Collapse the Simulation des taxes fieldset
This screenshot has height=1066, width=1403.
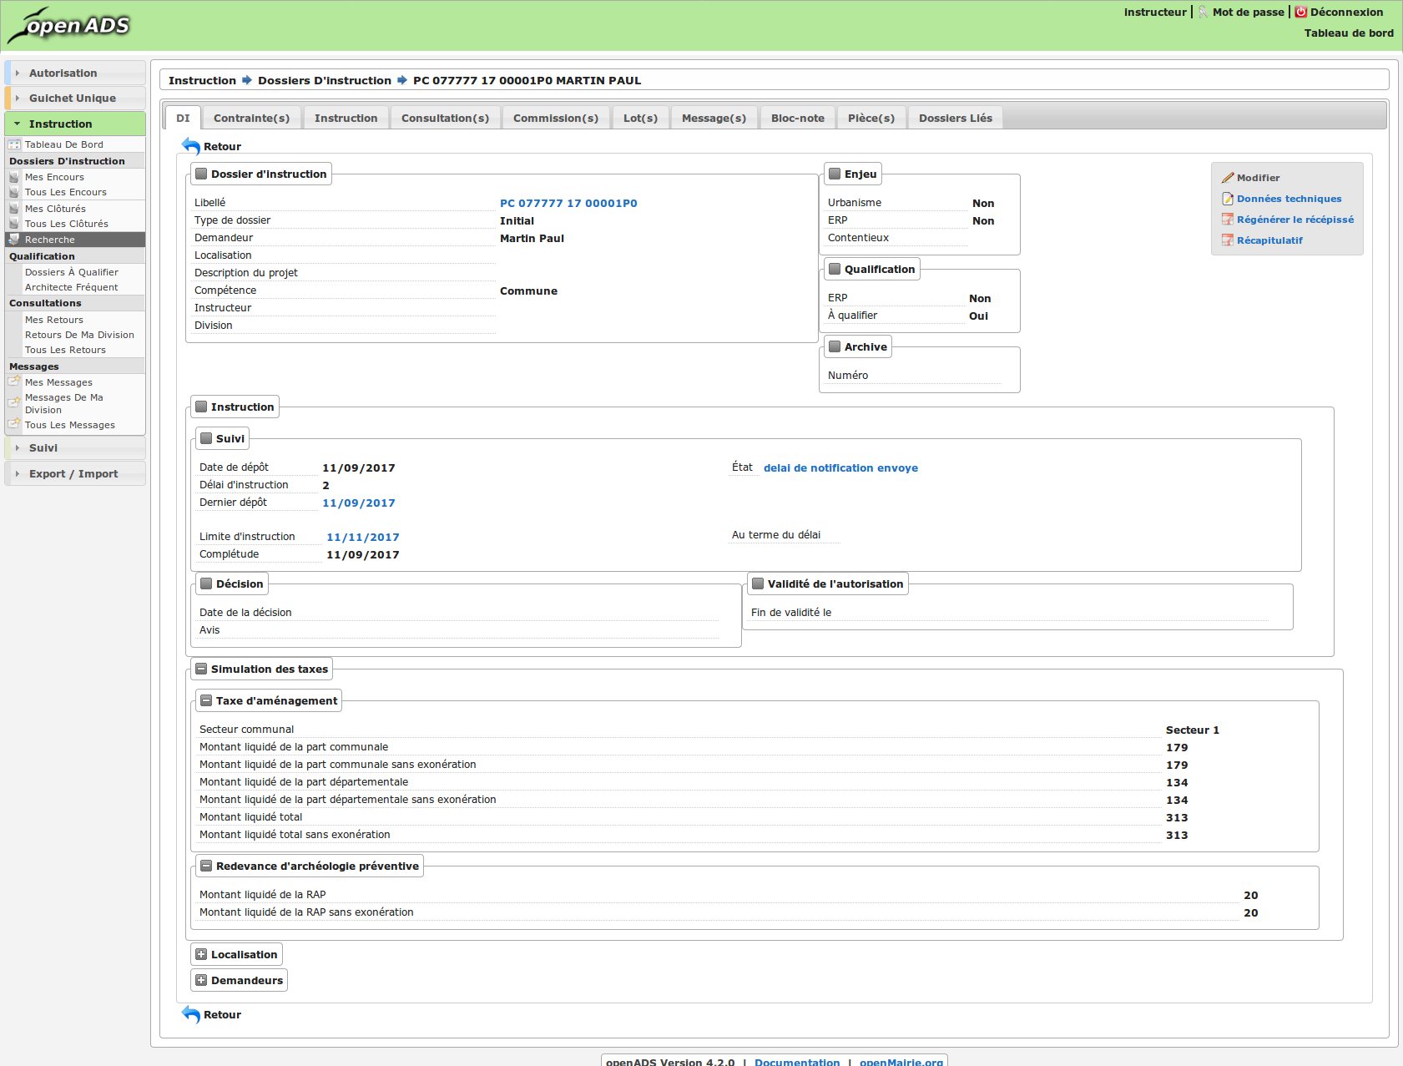201,669
